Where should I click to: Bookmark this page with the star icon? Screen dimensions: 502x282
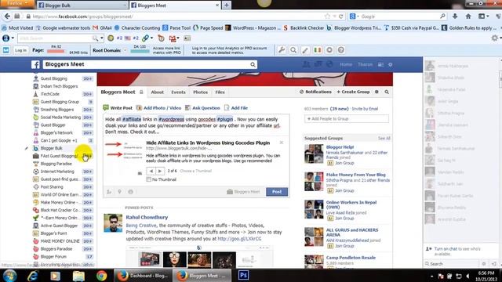point(327,16)
